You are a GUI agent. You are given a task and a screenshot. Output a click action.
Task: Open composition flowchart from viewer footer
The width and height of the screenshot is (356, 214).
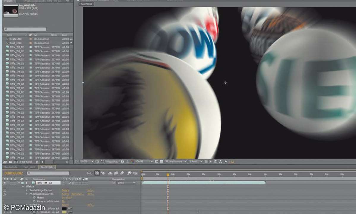point(220,161)
